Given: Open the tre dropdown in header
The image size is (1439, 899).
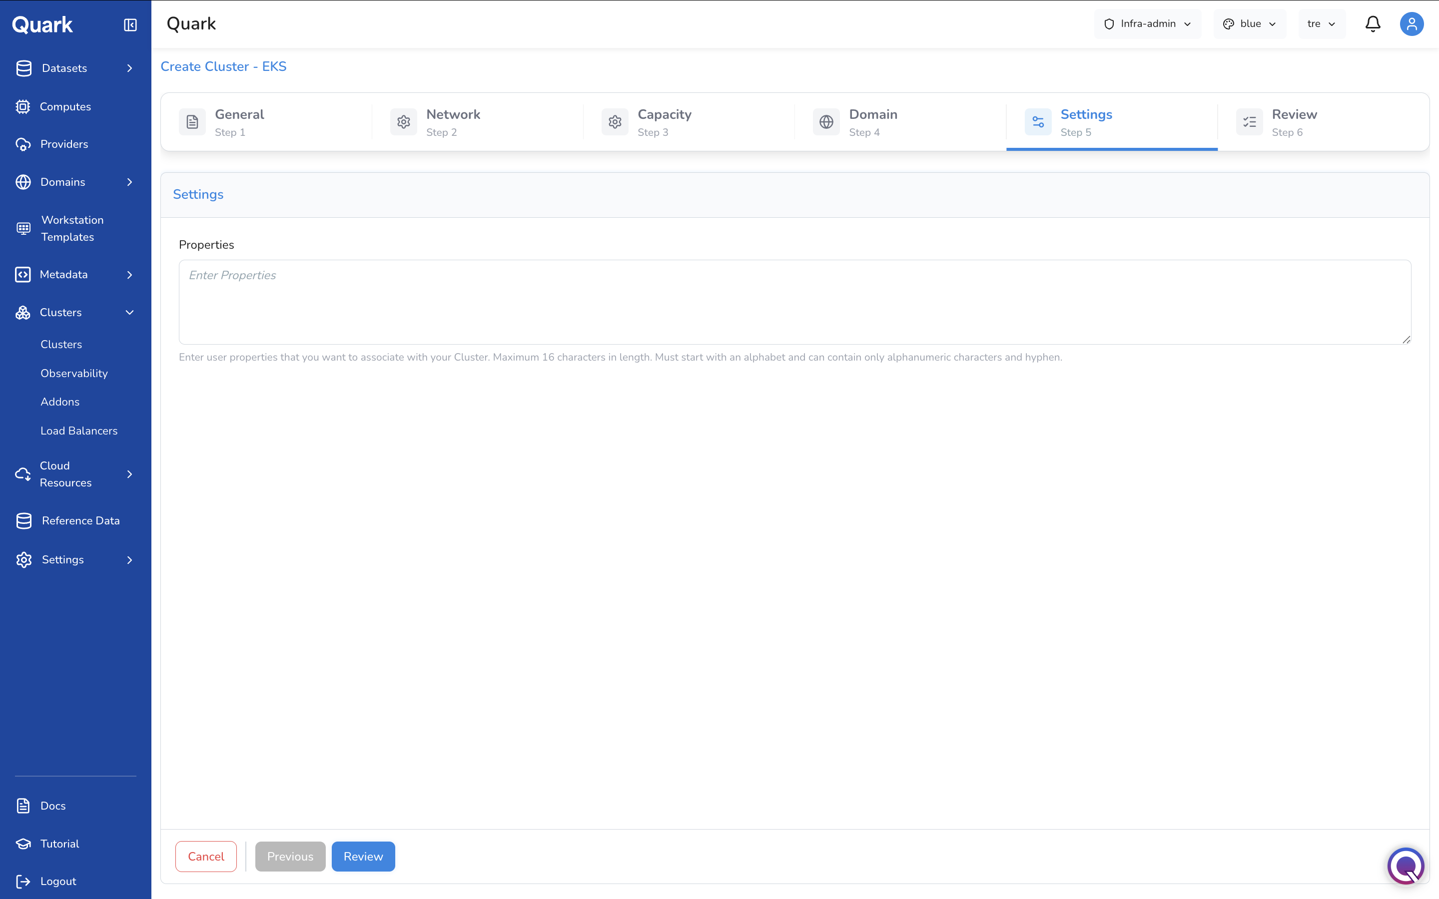Looking at the screenshot, I should pos(1322,24).
